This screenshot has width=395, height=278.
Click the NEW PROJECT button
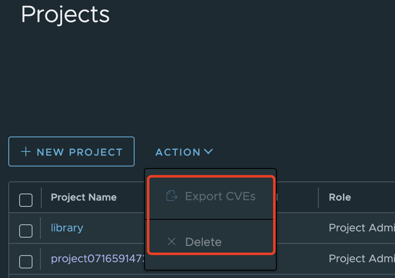click(71, 151)
